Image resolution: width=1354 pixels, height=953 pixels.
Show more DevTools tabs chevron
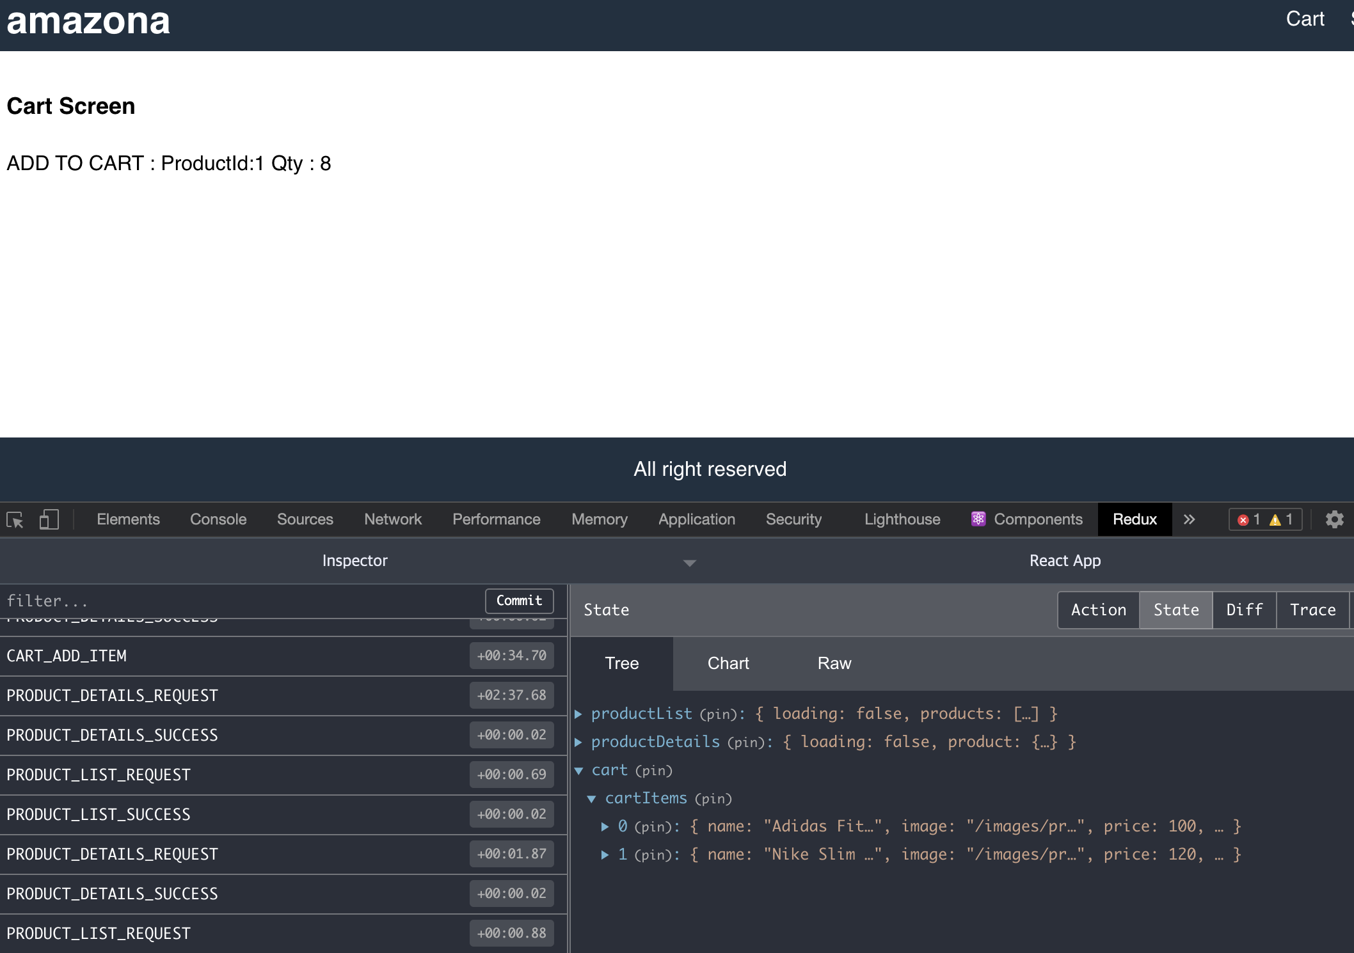point(1189,519)
